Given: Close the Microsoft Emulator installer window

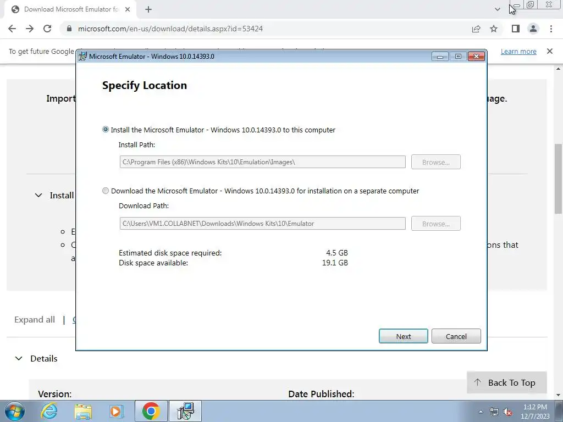Looking at the screenshot, I should point(476,57).
